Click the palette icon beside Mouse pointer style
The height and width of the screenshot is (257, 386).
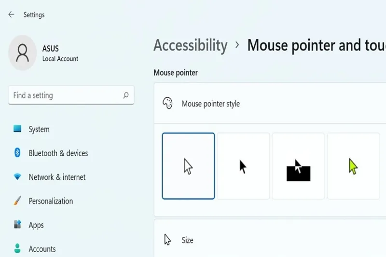click(x=167, y=103)
